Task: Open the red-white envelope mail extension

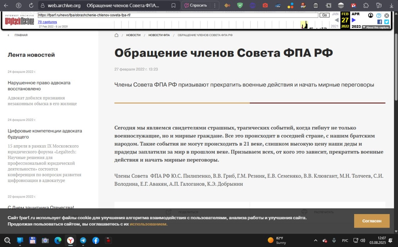Action: [x=354, y=5]
